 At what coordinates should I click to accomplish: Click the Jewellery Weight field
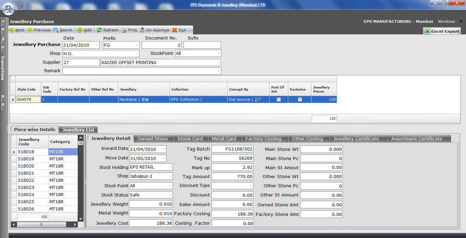(x=151, y=204)
